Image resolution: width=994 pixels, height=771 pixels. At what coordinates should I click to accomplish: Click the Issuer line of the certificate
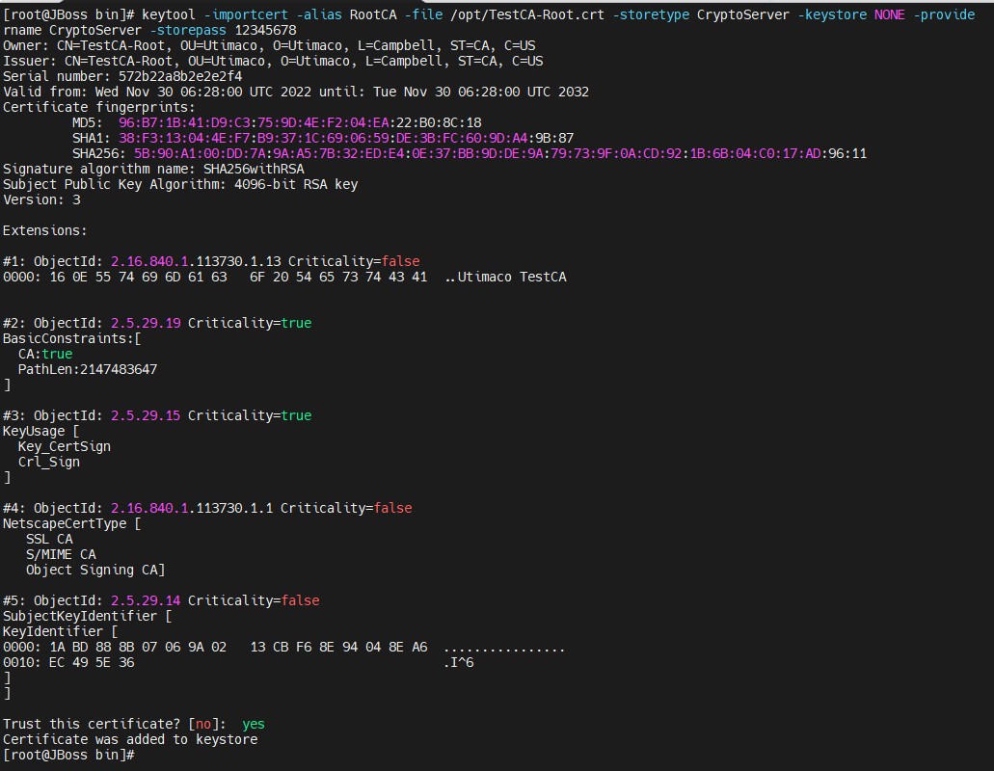[x=273, y=61]
